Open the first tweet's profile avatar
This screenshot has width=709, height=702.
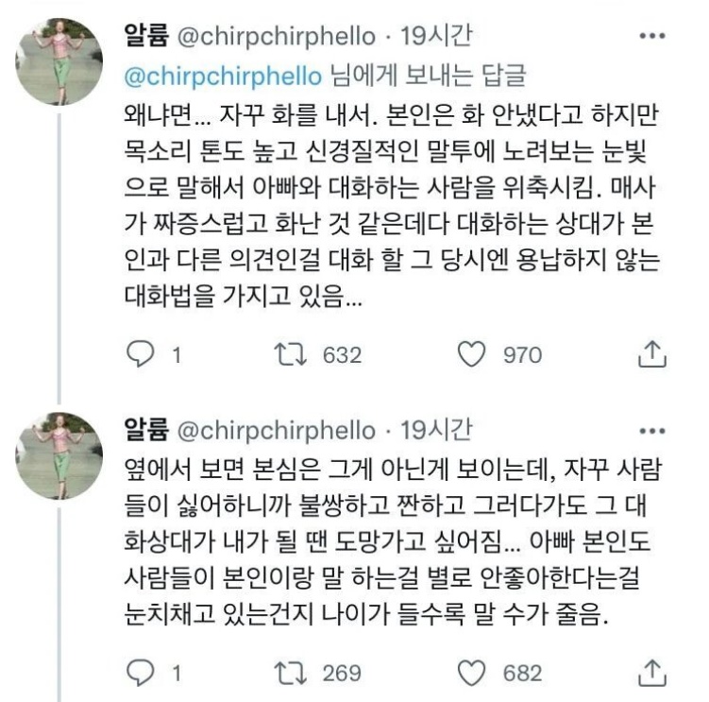coord(59,61)
